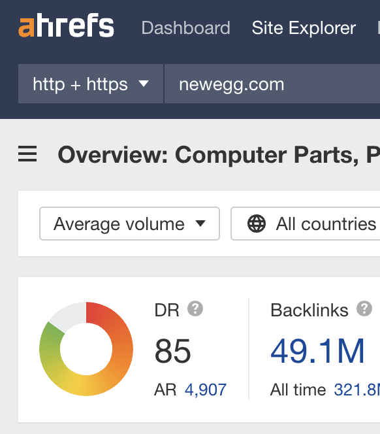Click the DR help question mark icon

(x=195, y=309)
